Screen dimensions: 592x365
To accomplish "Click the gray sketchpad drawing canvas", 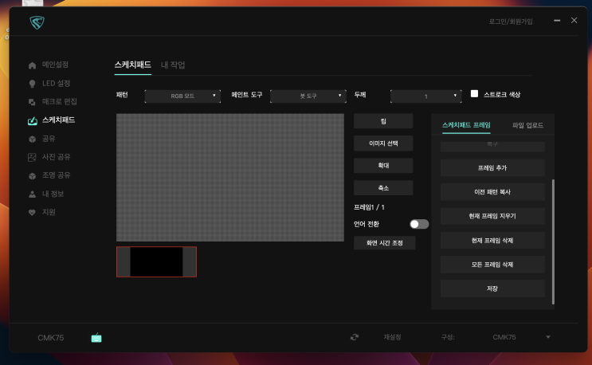I will coord(230,178).
